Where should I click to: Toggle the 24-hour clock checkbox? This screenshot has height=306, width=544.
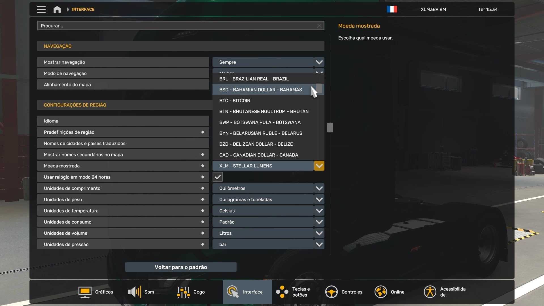click(x=218, y=177)
